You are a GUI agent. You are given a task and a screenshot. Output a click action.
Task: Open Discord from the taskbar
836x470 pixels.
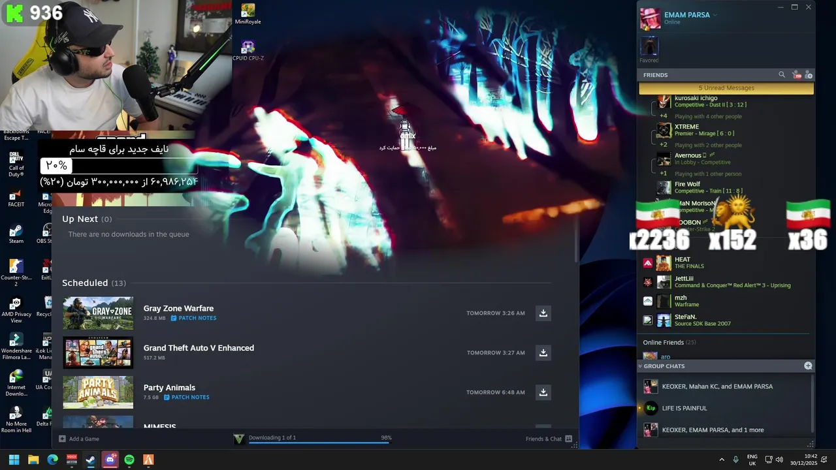pyautogui.click(x=110, y=460)
